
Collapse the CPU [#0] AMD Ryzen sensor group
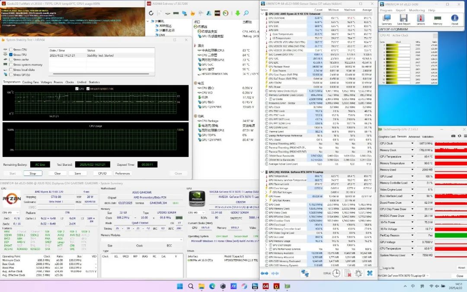pyautogui.click(x=262, y=14)
